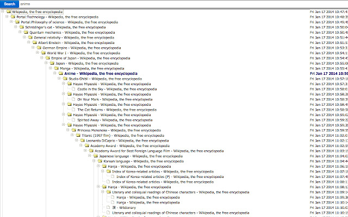Click the timestamp of the Japanese language row
Screen dimensions: 348x217
click(329, 156)
